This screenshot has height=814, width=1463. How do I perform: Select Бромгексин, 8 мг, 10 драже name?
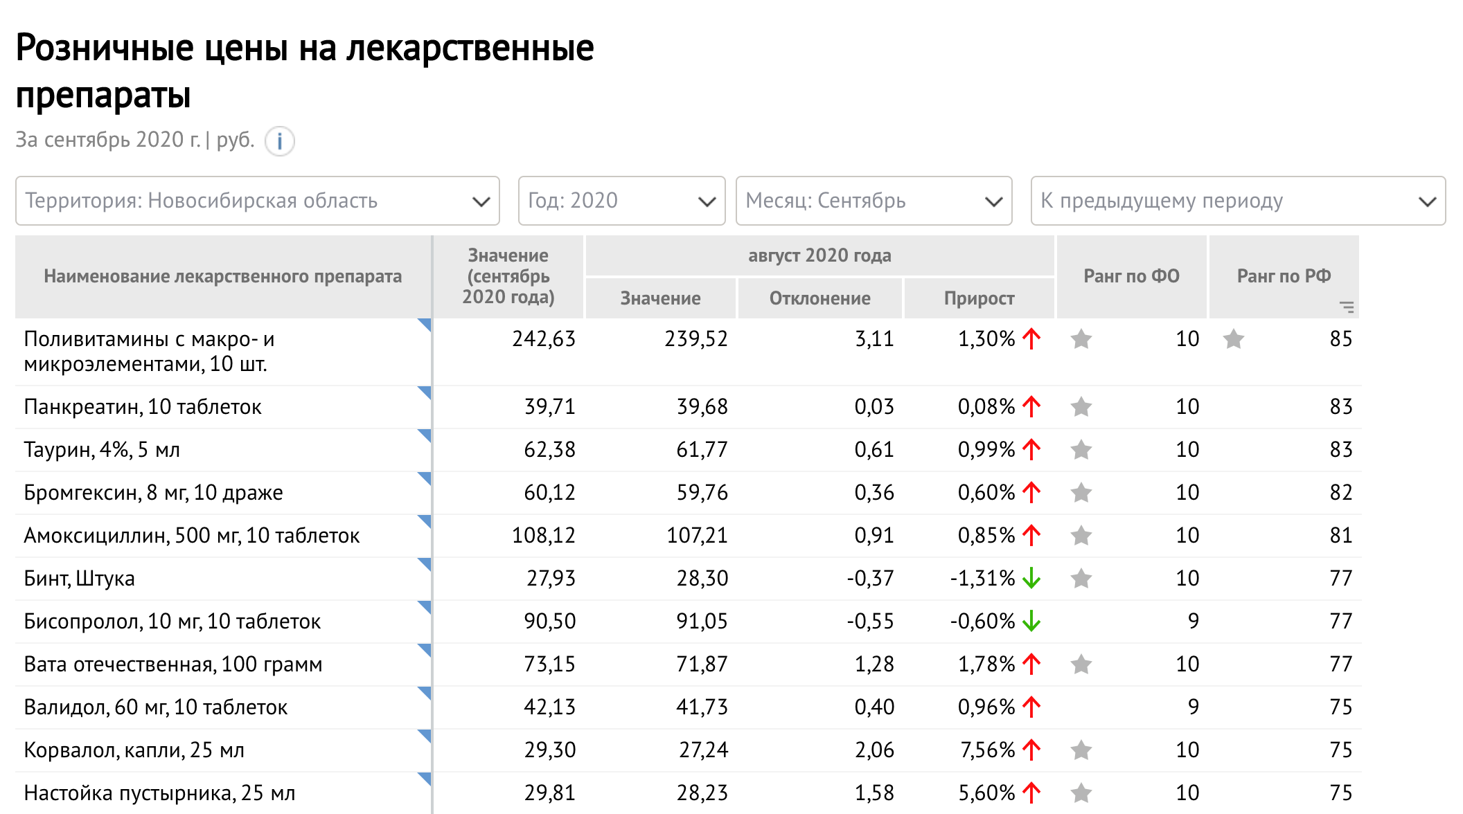coord(153,493)
